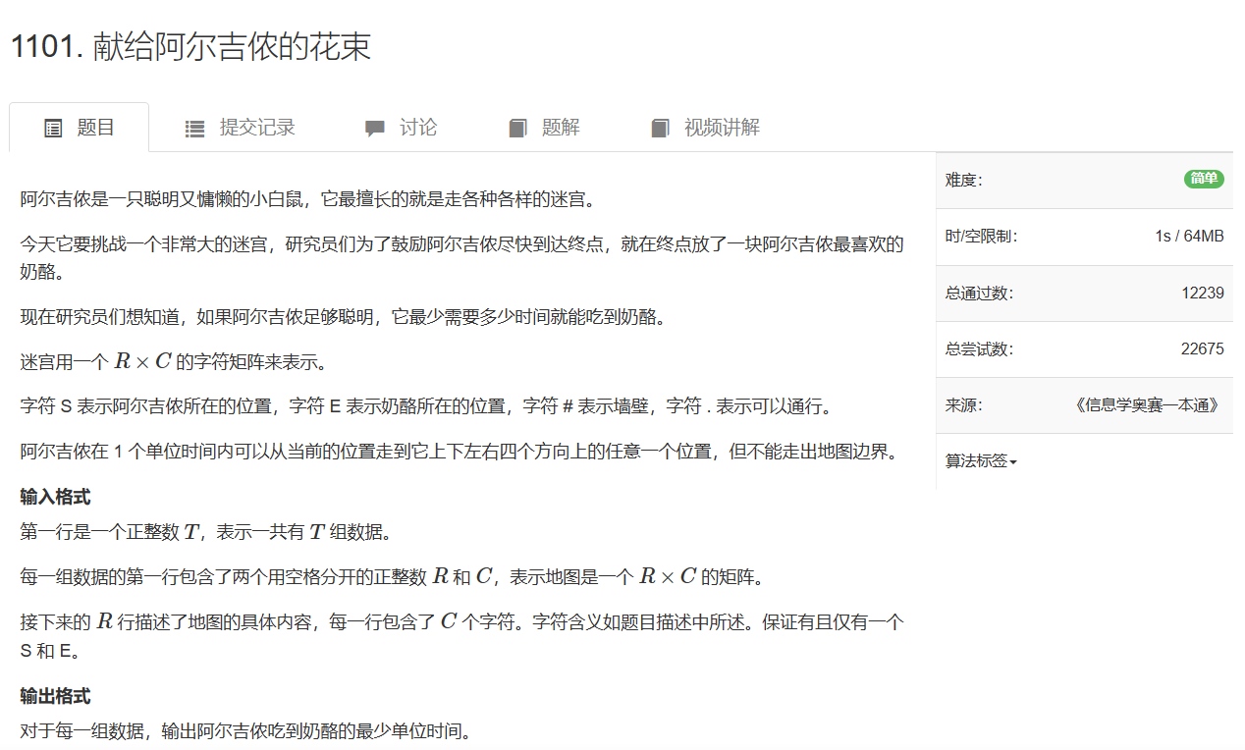Click the list icon beside 提交记录
Image resolution: width=1245 pixels, height=750 pixels.
[194, 127]
